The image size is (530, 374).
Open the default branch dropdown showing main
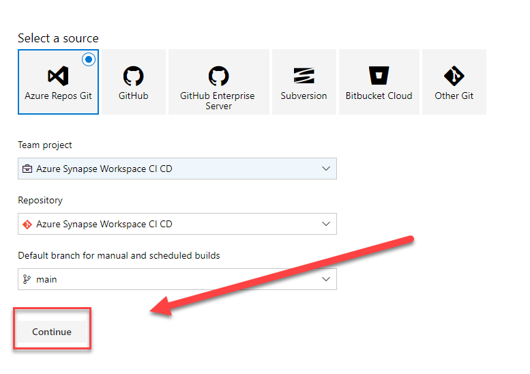[177, 279]
